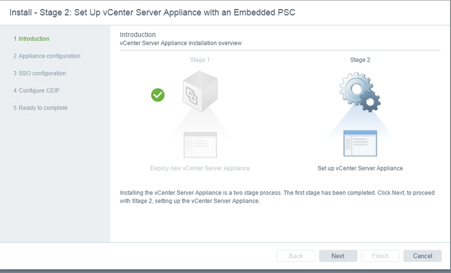Click the Stage 2 gears icon
The width and height of the screenshot is (451, 273).
[360, 92]
